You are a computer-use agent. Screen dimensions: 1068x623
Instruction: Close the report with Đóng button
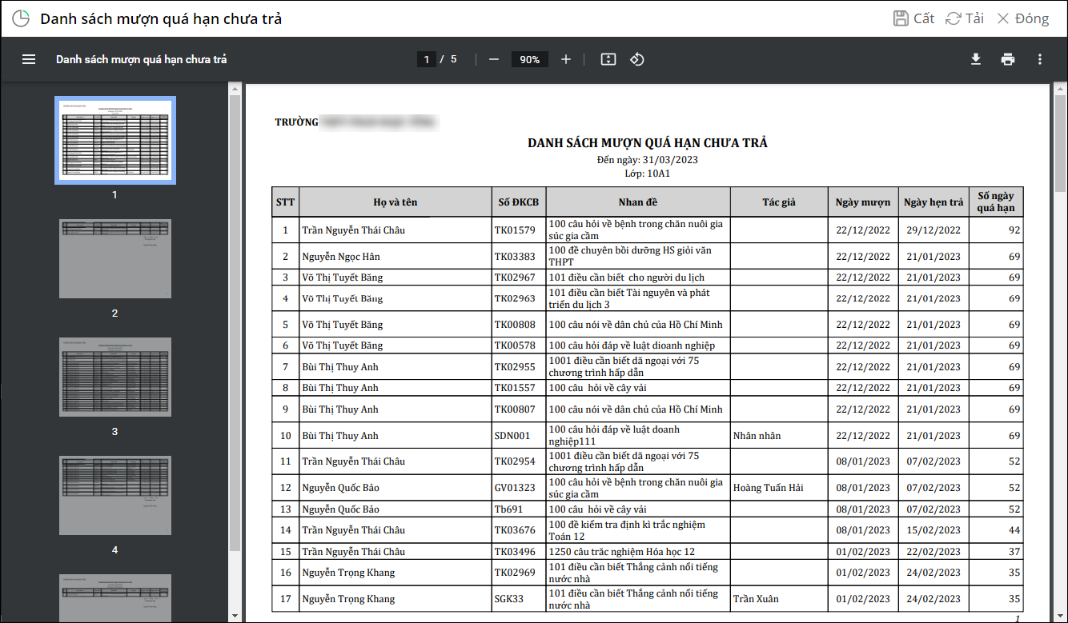[x=1022, y=18]
